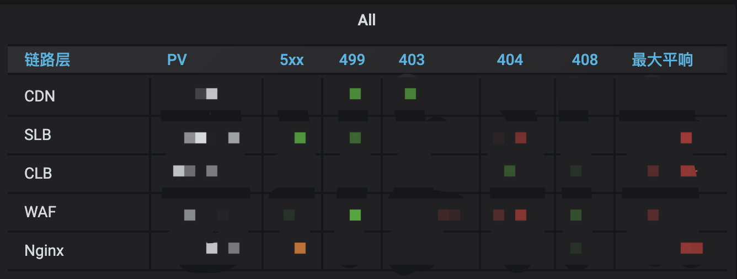
Task: Select the Nginx row label
Action: 44,251
